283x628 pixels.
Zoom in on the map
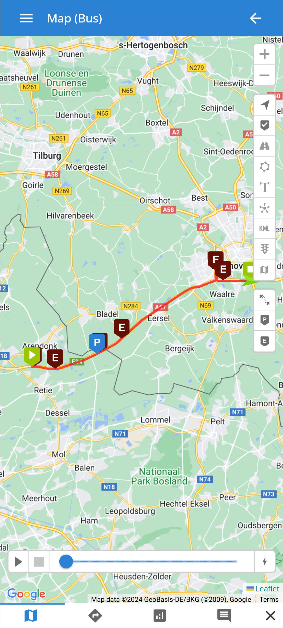(x=264, y=54)
